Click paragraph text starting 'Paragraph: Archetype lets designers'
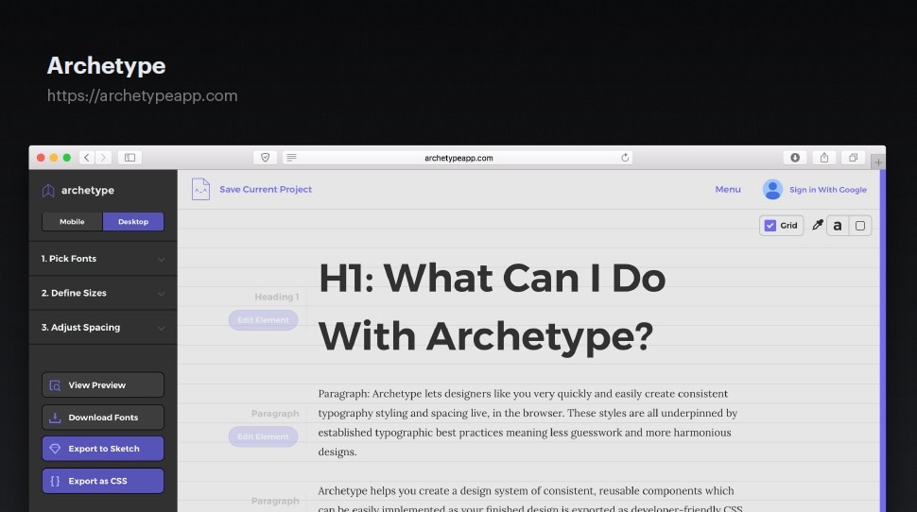The height and width of the screenshot is (512, 917). [528, 422]
